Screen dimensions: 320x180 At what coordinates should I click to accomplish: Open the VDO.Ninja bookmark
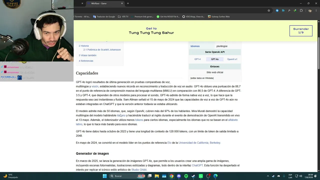point(193,17)
